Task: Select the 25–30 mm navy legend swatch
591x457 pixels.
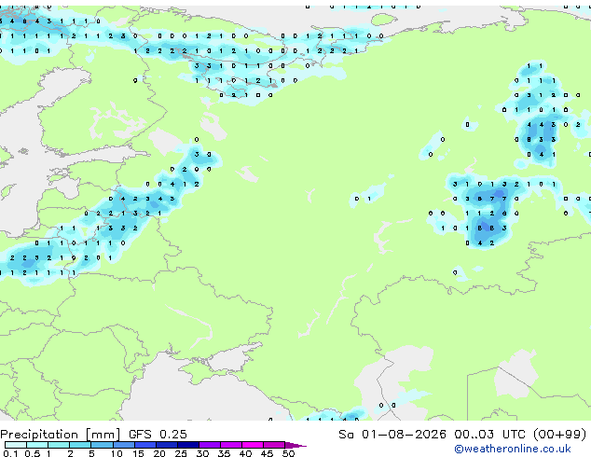Action: coord(188,445)
